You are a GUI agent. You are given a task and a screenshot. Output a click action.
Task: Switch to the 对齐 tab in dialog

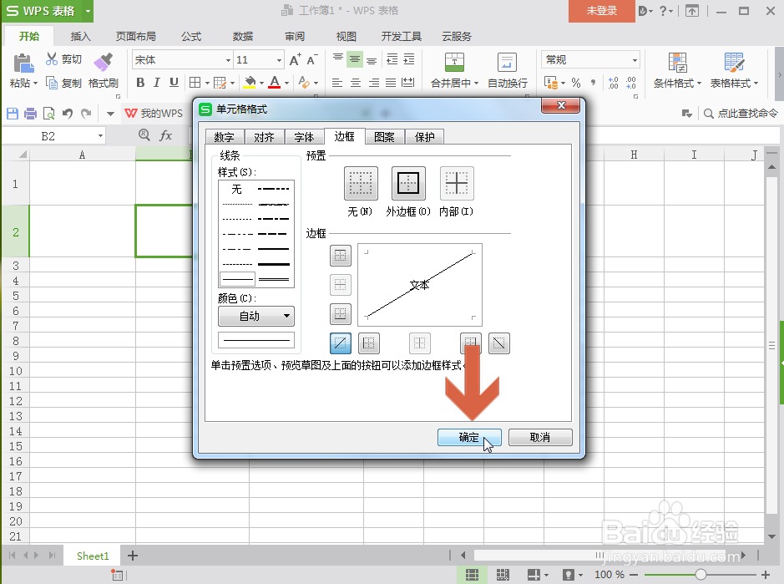[x=264, y=137]
